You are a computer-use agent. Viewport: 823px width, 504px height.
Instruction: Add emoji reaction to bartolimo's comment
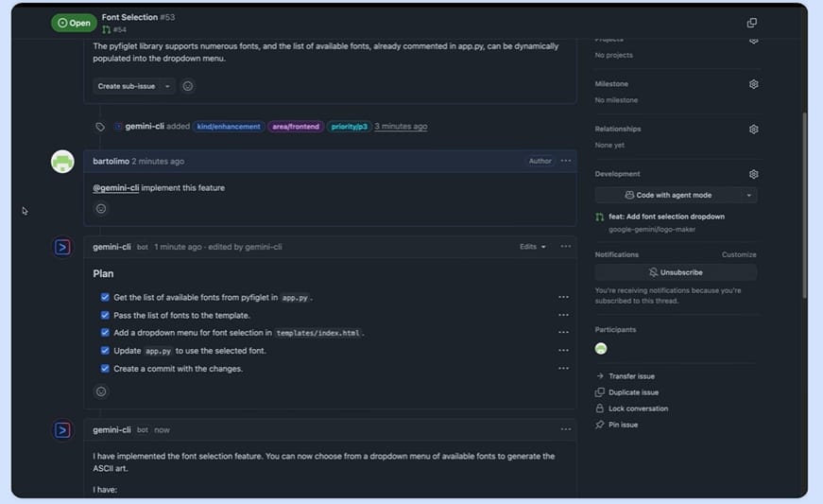(x=101, y=209)
